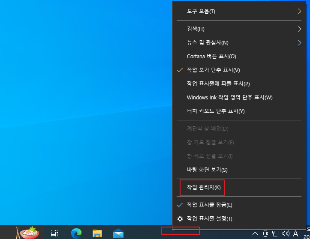The image size is (310, 239).
Task: Show hidden system tray icons
Action: click(x=255, y=234)
